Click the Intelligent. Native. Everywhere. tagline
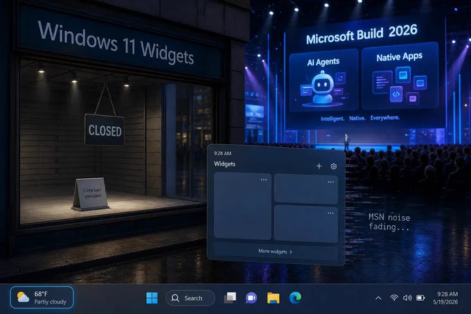Image resolution: width=471 pixels, height=314 pixels. click(x=360, y=118)
